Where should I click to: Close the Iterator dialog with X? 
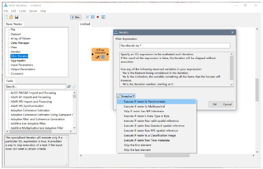point(232,32)
